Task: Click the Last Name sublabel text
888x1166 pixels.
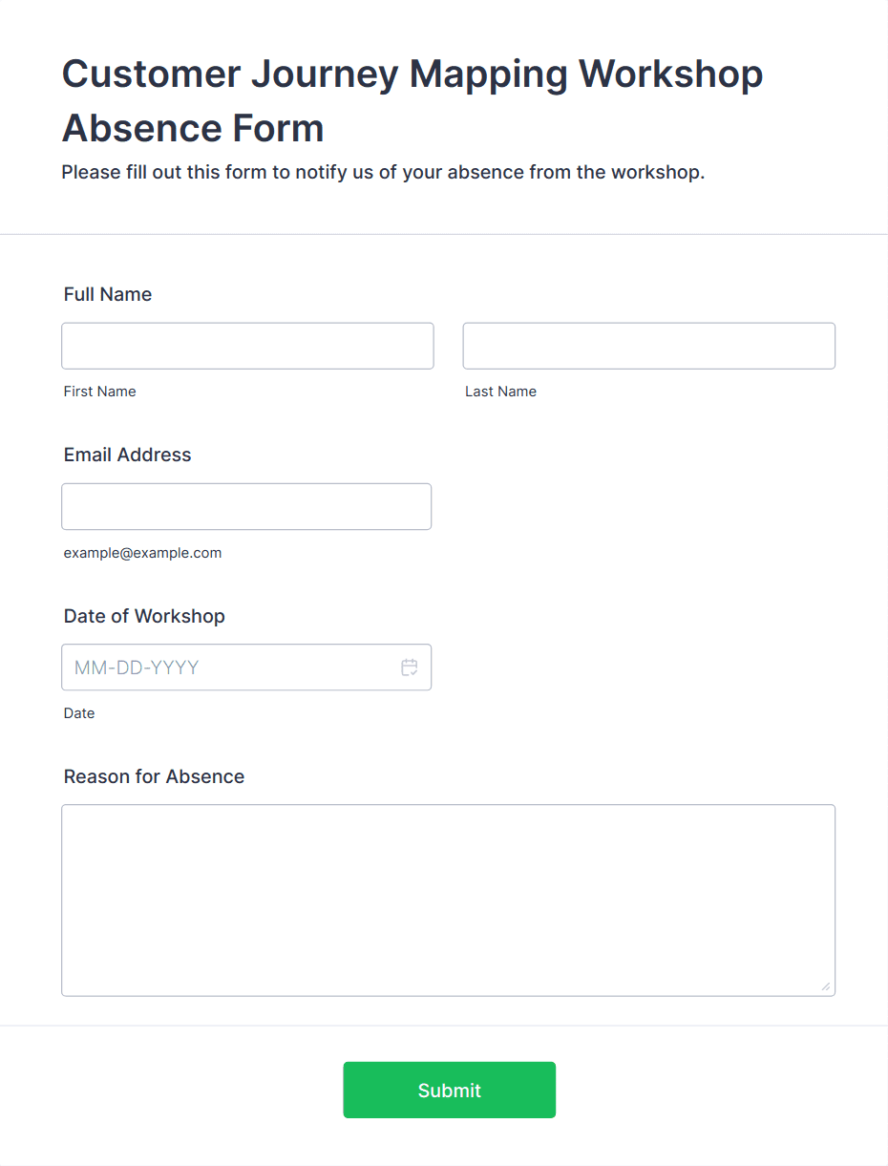Action: pyautogui.click(x=500, y=392)
